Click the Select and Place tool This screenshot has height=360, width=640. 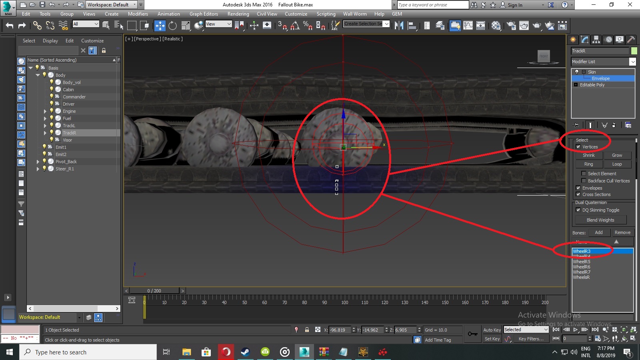[x=198, y=26]
